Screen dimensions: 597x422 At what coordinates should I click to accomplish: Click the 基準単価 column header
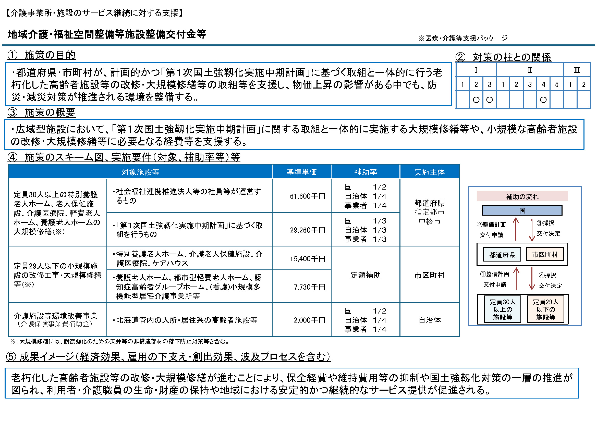pyautogui.click(x=302, y=172)
